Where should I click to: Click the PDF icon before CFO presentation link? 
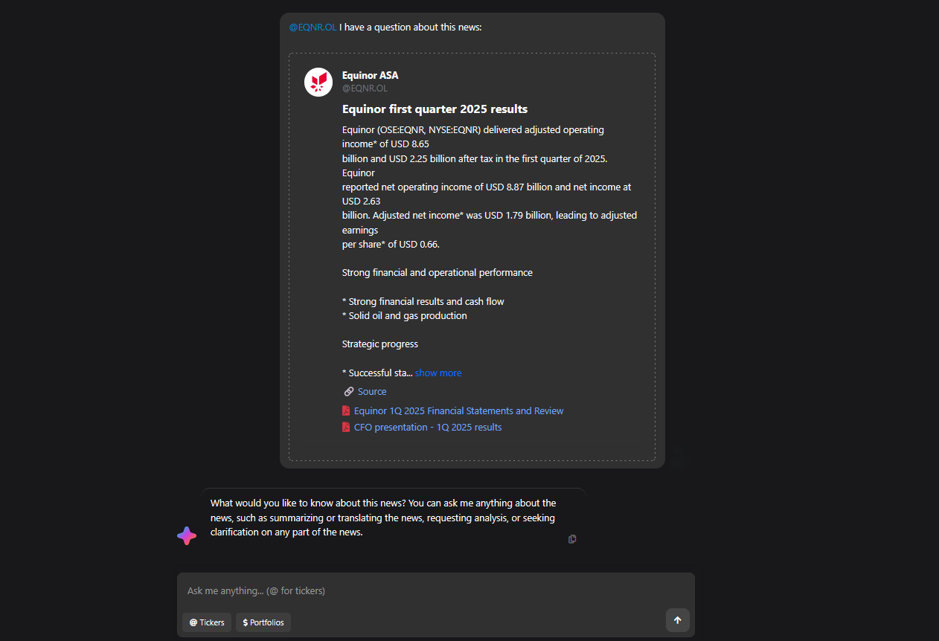[x=345, y=426]
